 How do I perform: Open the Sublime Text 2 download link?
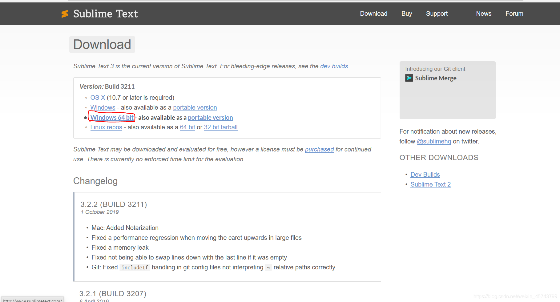(x=430, y=184)
